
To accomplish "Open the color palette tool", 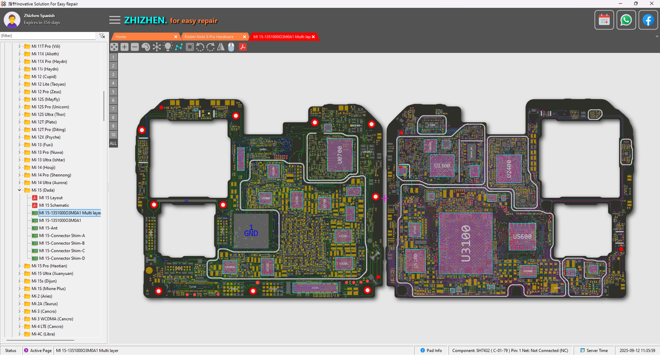I will pyautogui.click(x=145, y=47).
